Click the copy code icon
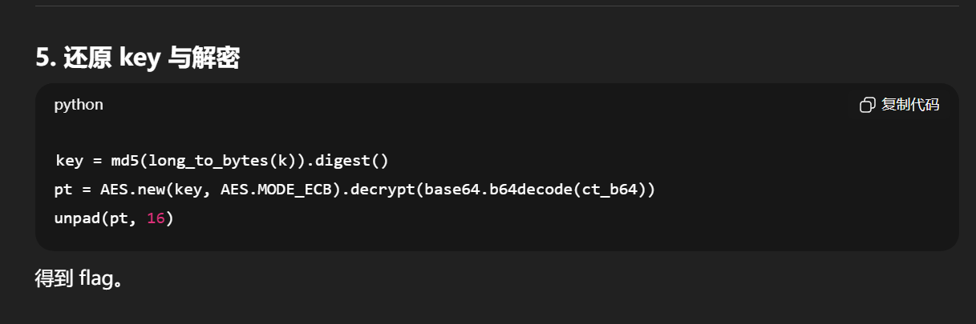The image size is (976, 324). 867,106
